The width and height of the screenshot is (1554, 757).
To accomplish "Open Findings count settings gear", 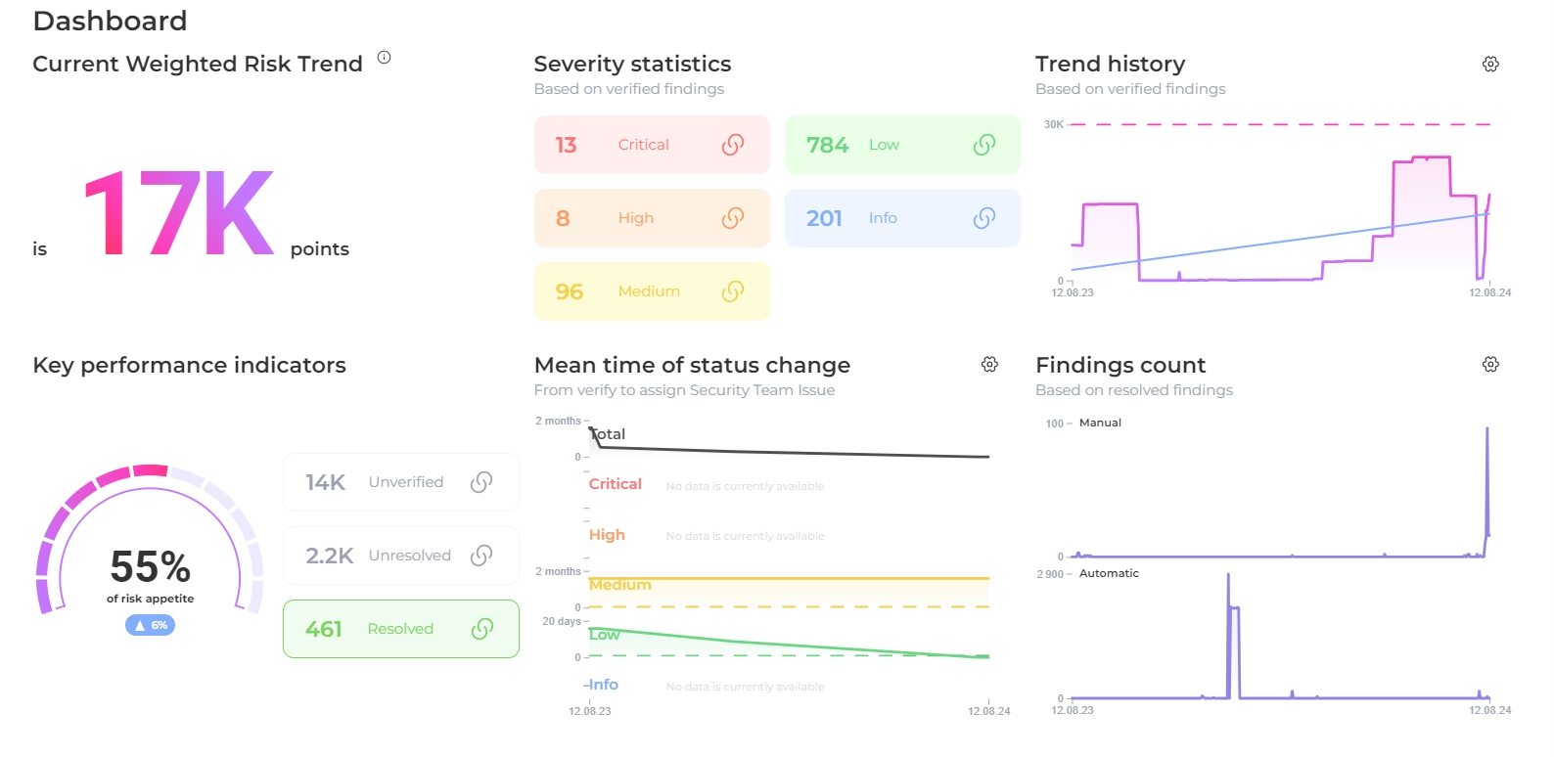I will tap(1490, 365).
